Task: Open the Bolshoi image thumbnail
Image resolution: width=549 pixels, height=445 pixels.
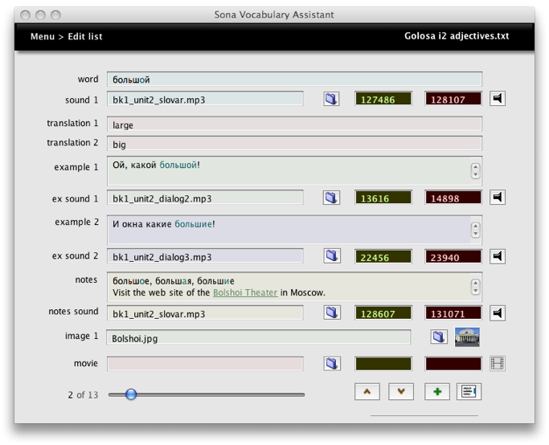Action: [x=467, y=337]
